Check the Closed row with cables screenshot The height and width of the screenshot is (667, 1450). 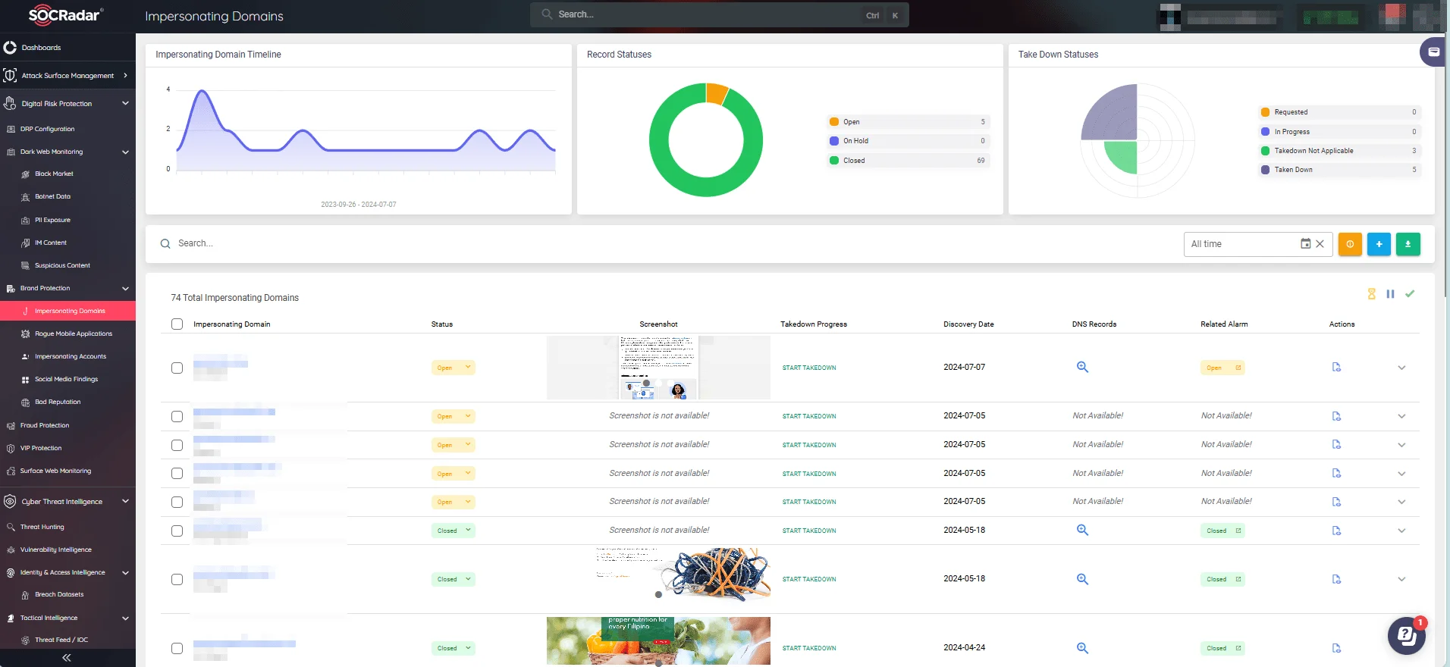click(177, 579)
